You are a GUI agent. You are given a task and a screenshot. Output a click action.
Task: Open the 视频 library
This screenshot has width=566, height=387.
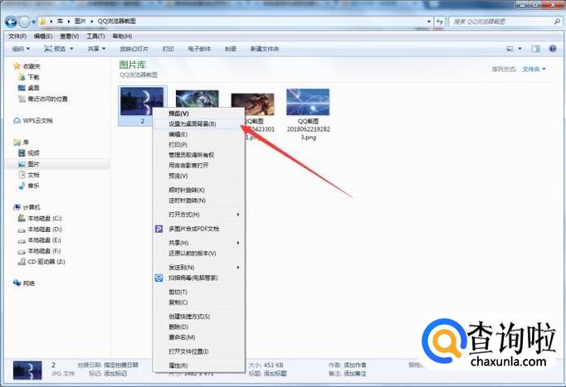[29, 153]
